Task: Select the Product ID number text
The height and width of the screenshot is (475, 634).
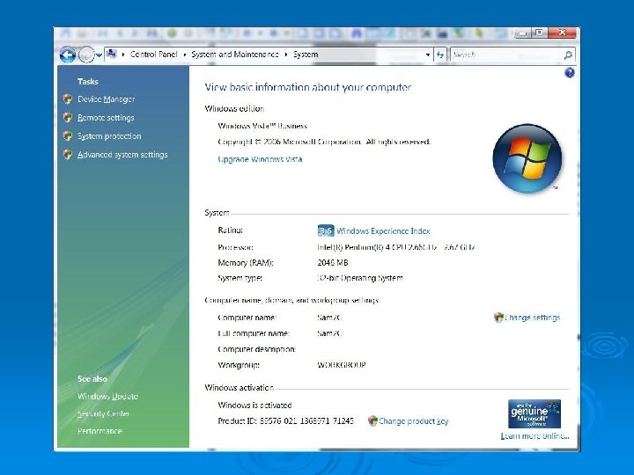Action: (x=306, y=420)
